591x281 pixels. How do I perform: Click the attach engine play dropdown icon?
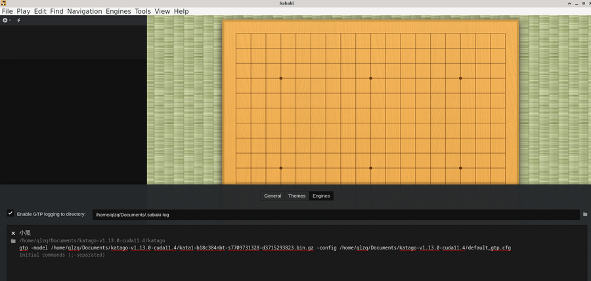pyautogui.click(x=7, y=20)
